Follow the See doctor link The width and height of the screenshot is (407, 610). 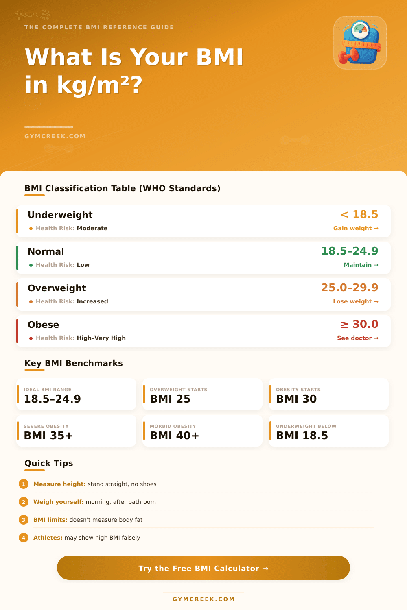click(357, 338)
